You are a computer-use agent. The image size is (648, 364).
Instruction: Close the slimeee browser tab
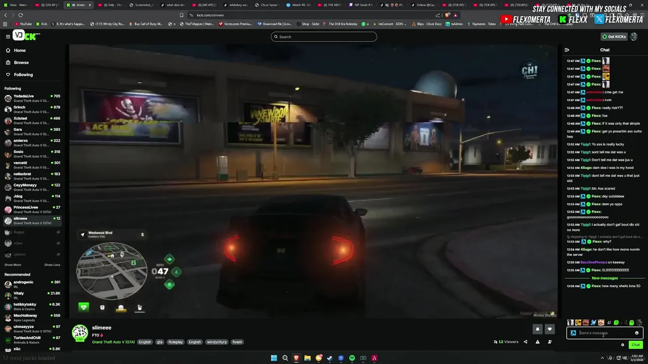point(90,5)
